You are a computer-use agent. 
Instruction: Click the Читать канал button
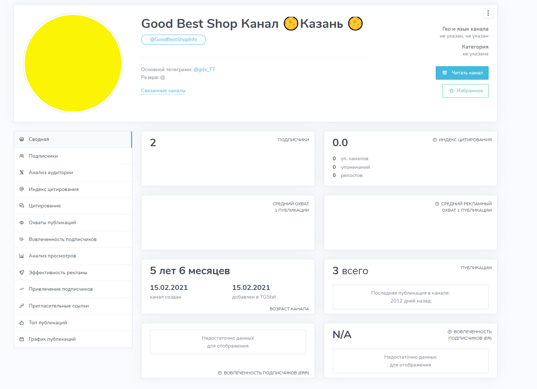click(462, 73)
